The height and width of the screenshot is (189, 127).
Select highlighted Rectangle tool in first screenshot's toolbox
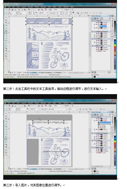click(6, 33)
